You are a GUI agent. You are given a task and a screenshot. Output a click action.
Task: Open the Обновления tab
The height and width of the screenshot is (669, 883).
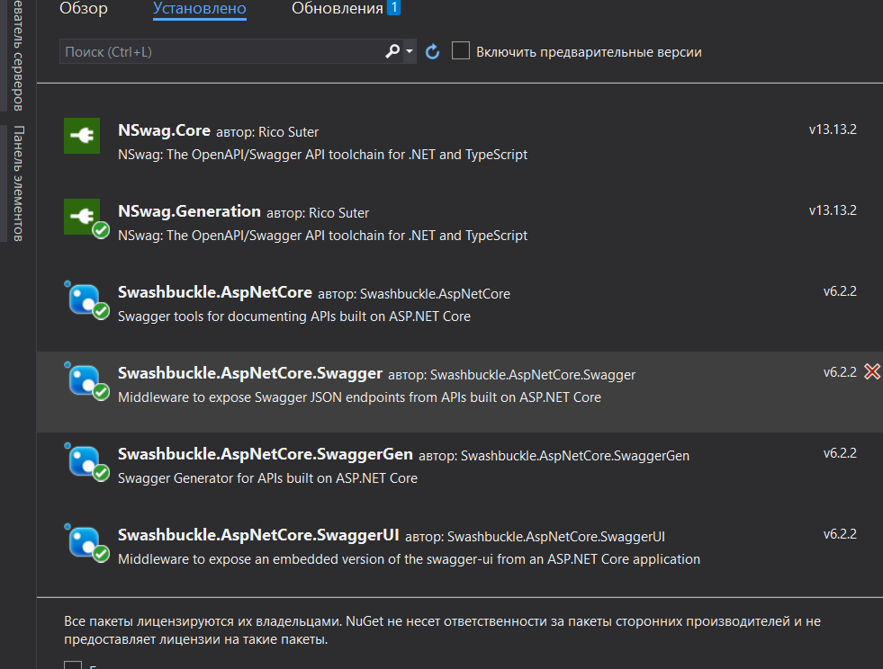[x=337, y=8]
